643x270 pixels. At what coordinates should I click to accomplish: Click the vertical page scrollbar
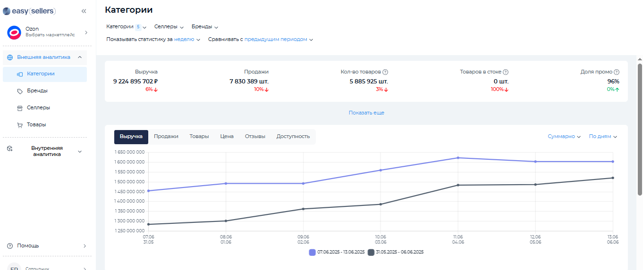pos(640,130)
